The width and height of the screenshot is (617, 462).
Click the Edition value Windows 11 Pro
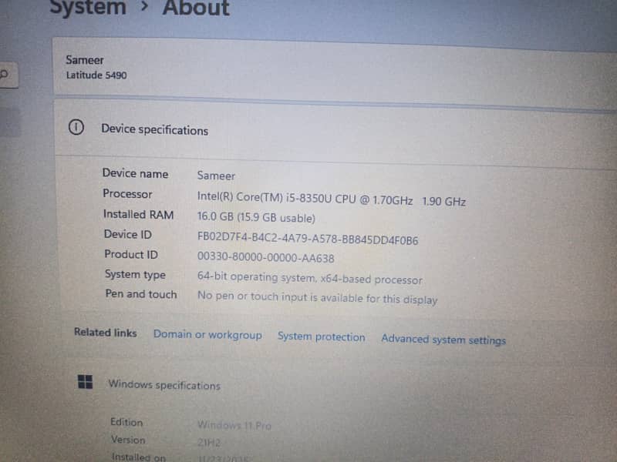point(234,425)
